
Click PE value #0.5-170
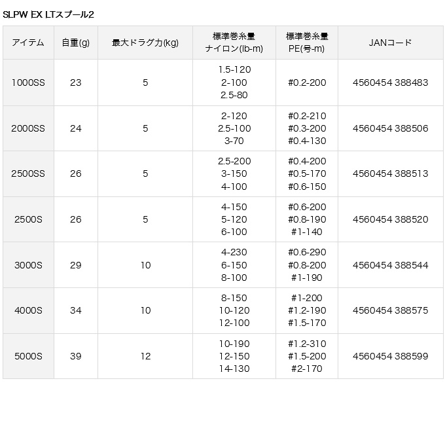point(307,173)
